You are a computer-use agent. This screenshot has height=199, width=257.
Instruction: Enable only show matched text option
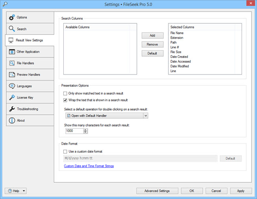click(65, 94)
